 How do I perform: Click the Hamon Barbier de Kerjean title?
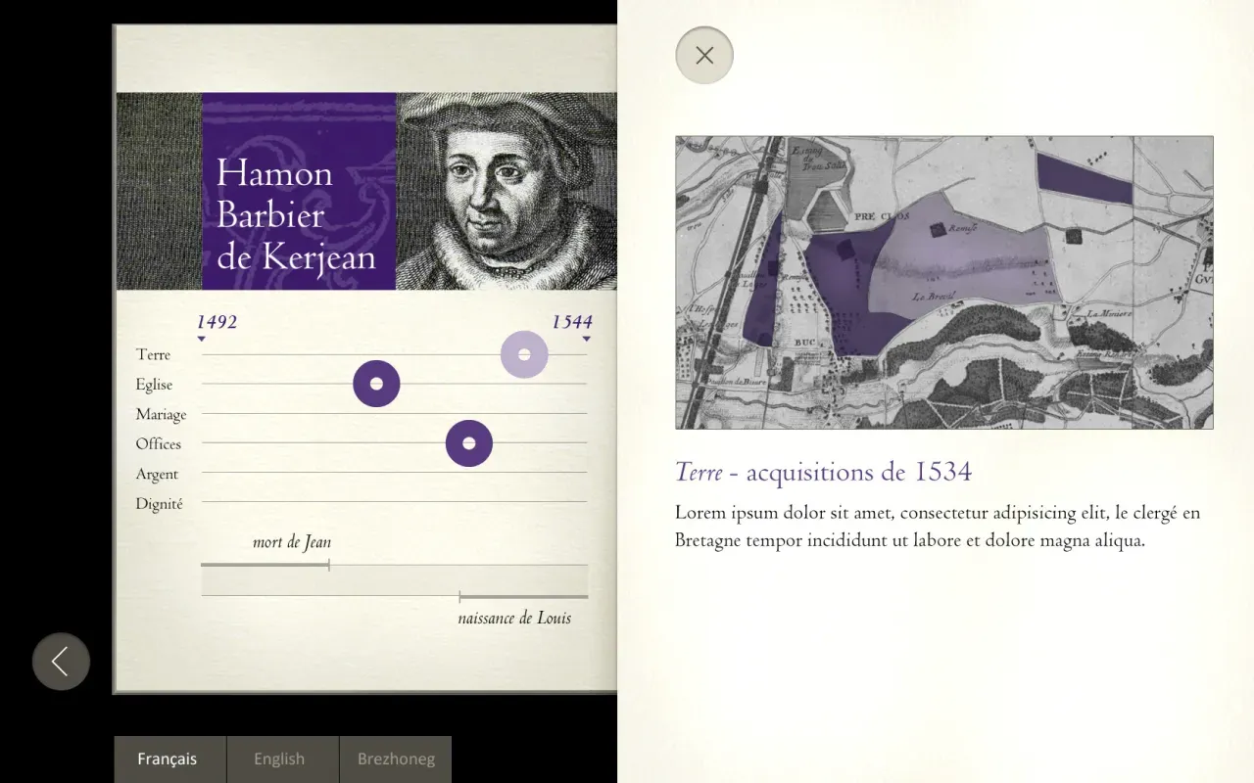[296, 215]
